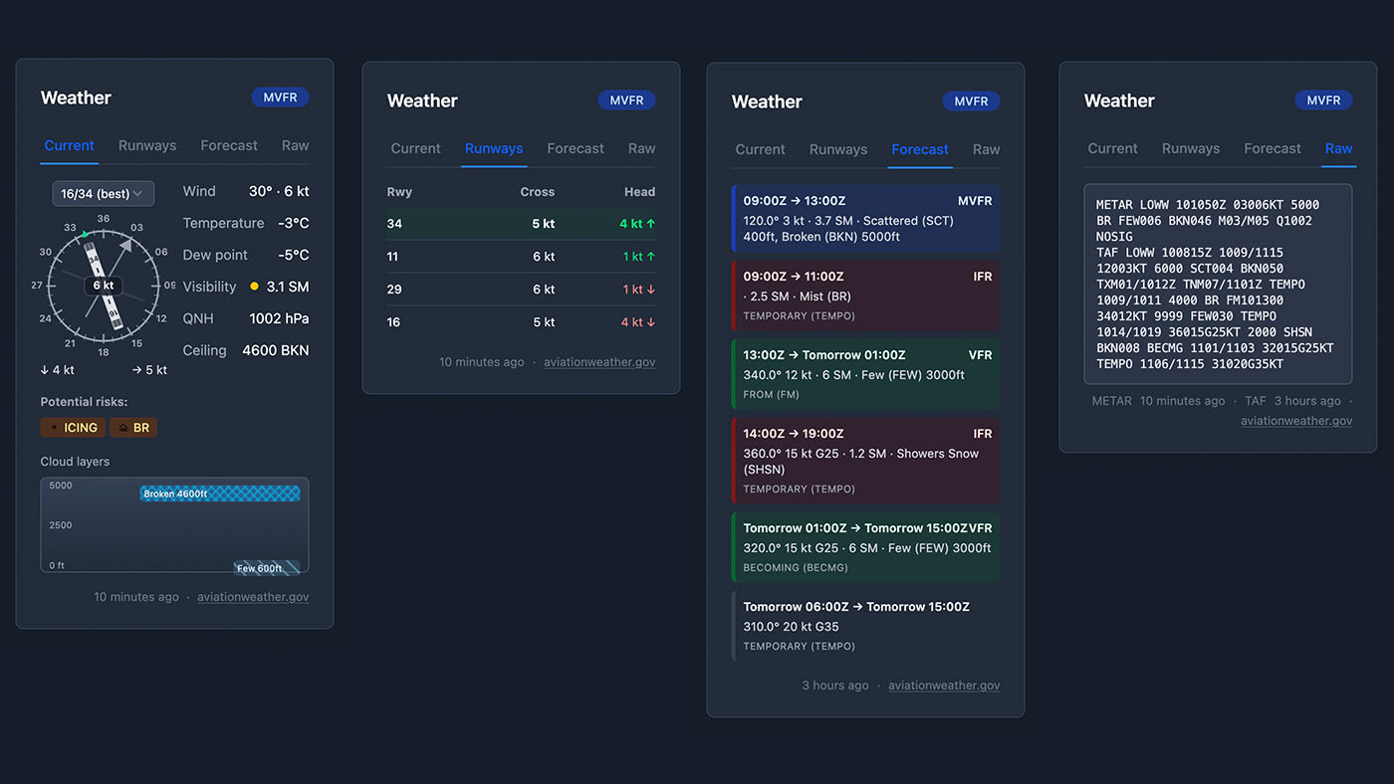Click the MVFR badge in the Forecast card
The image size is (1394, 784).
click(x=971, y=101)
